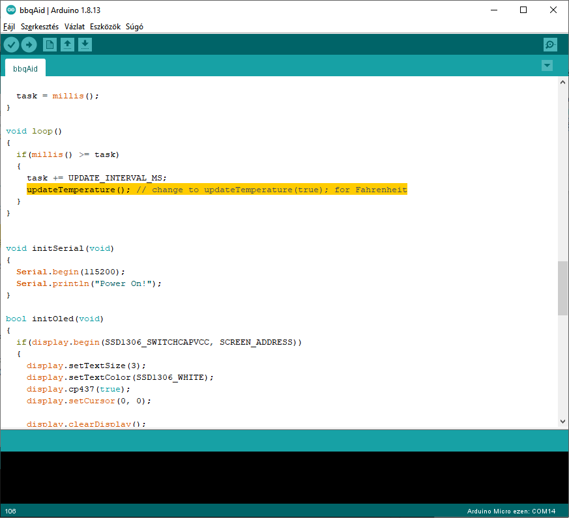Open the Eszközök menu

click(105, 27)
